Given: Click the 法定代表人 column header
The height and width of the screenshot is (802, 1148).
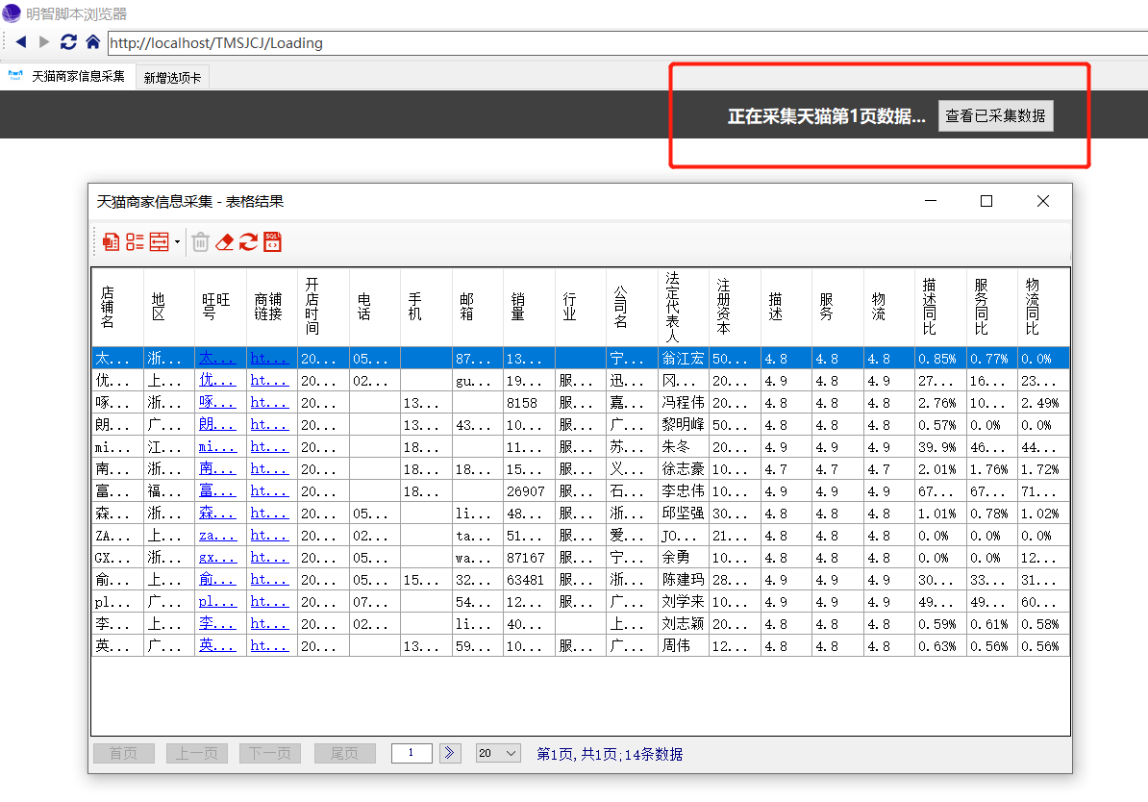Looking at the screenshot, I should (x=684, y=307).
